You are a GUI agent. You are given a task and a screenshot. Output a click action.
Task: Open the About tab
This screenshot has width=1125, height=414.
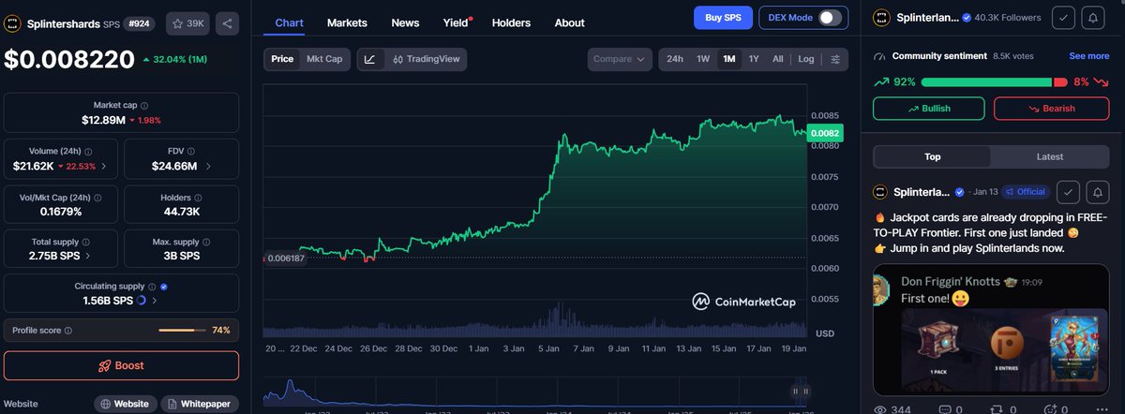tap(569, 22)
